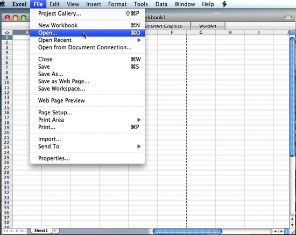Open the Window menu
The height and width of the screenshot is (235, 296).
point(185,4)
